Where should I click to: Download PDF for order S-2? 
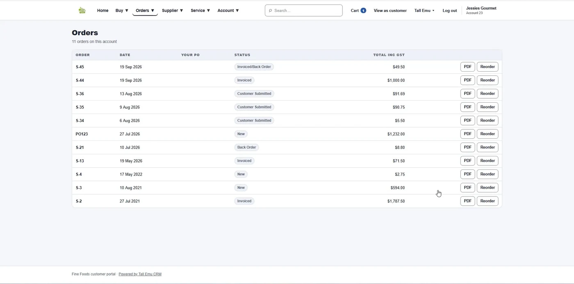click(x=467, y=201)
